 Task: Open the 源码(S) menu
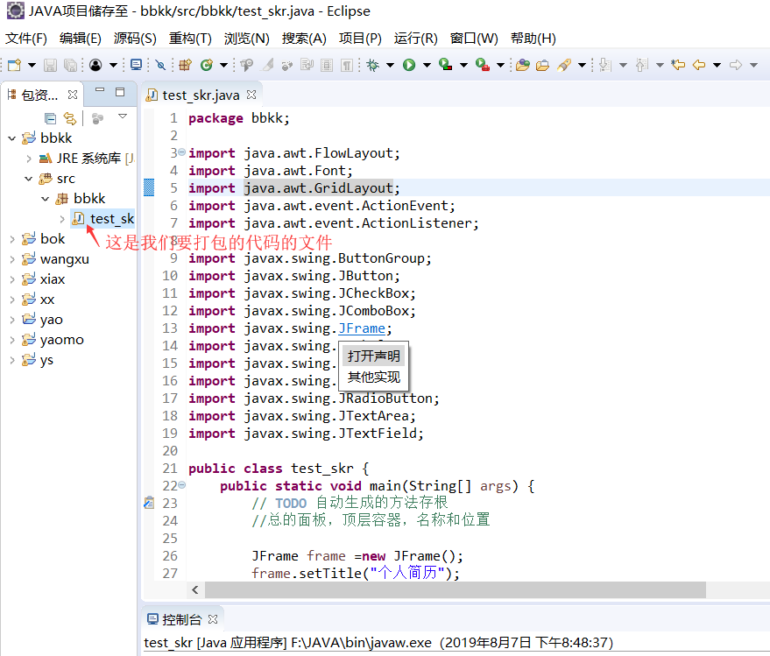(x=135, y=39)
